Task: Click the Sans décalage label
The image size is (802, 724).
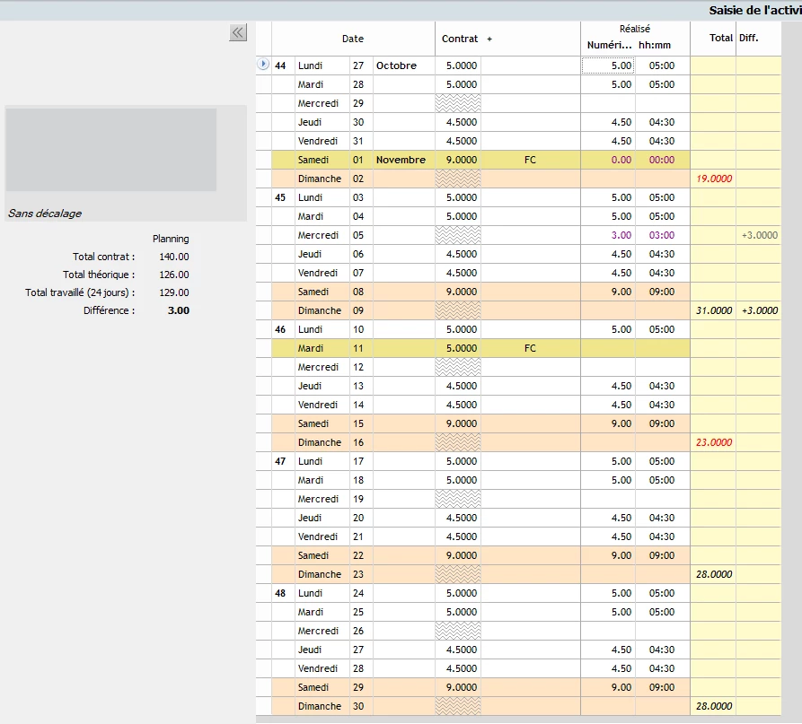Action: [x=45, y=214]
